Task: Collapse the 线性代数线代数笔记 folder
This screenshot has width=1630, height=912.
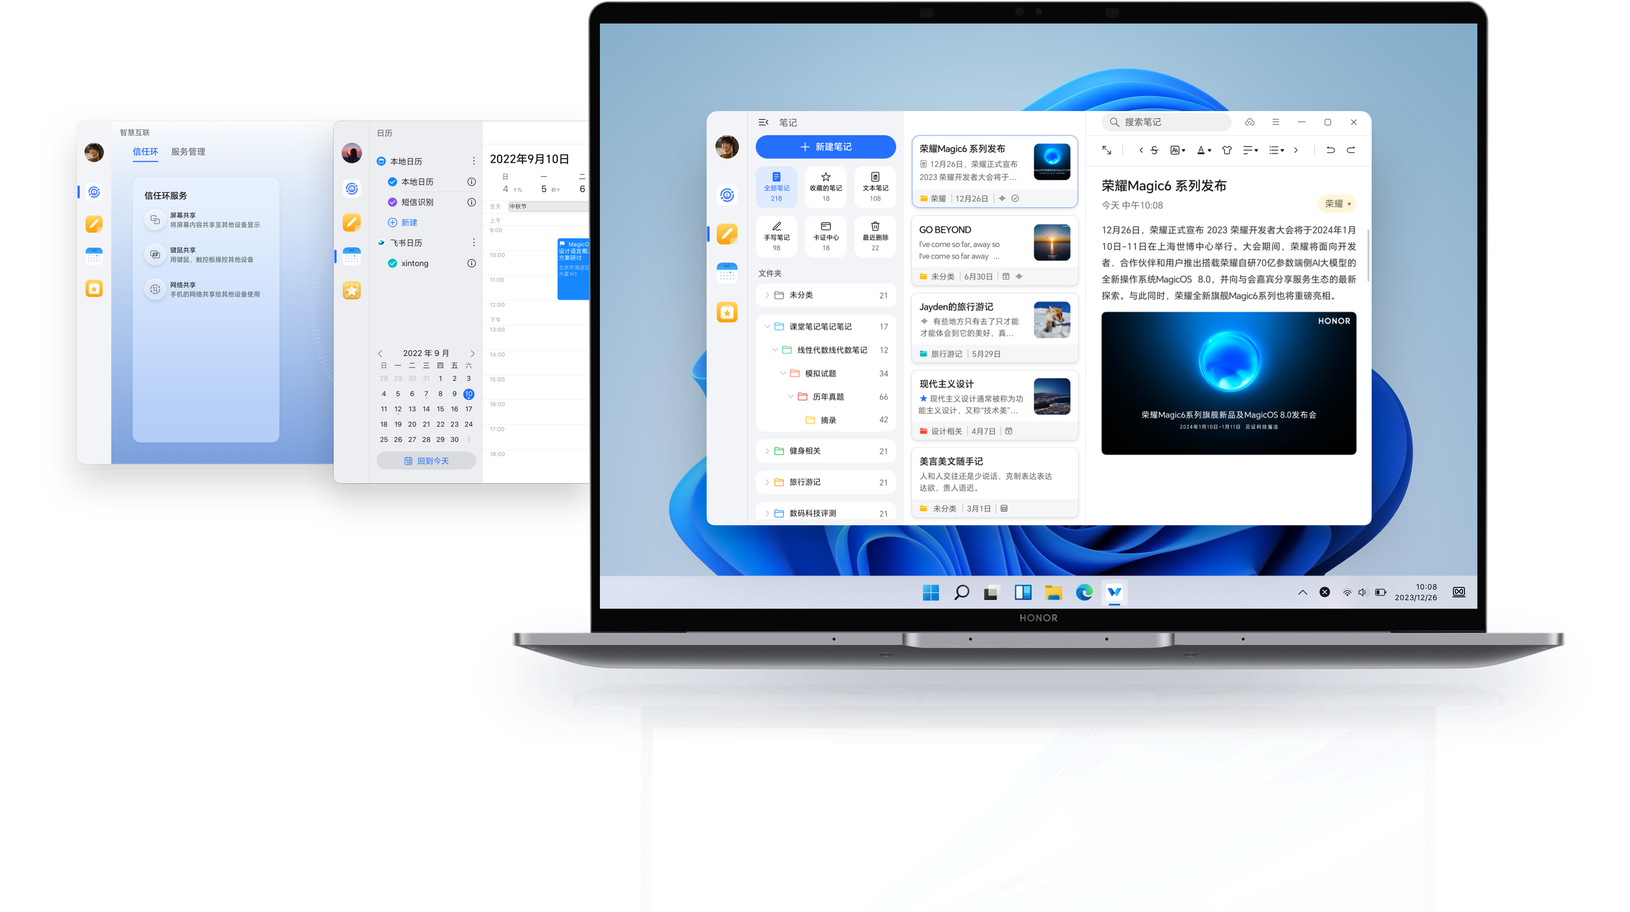Action: (x=775, y=350)
